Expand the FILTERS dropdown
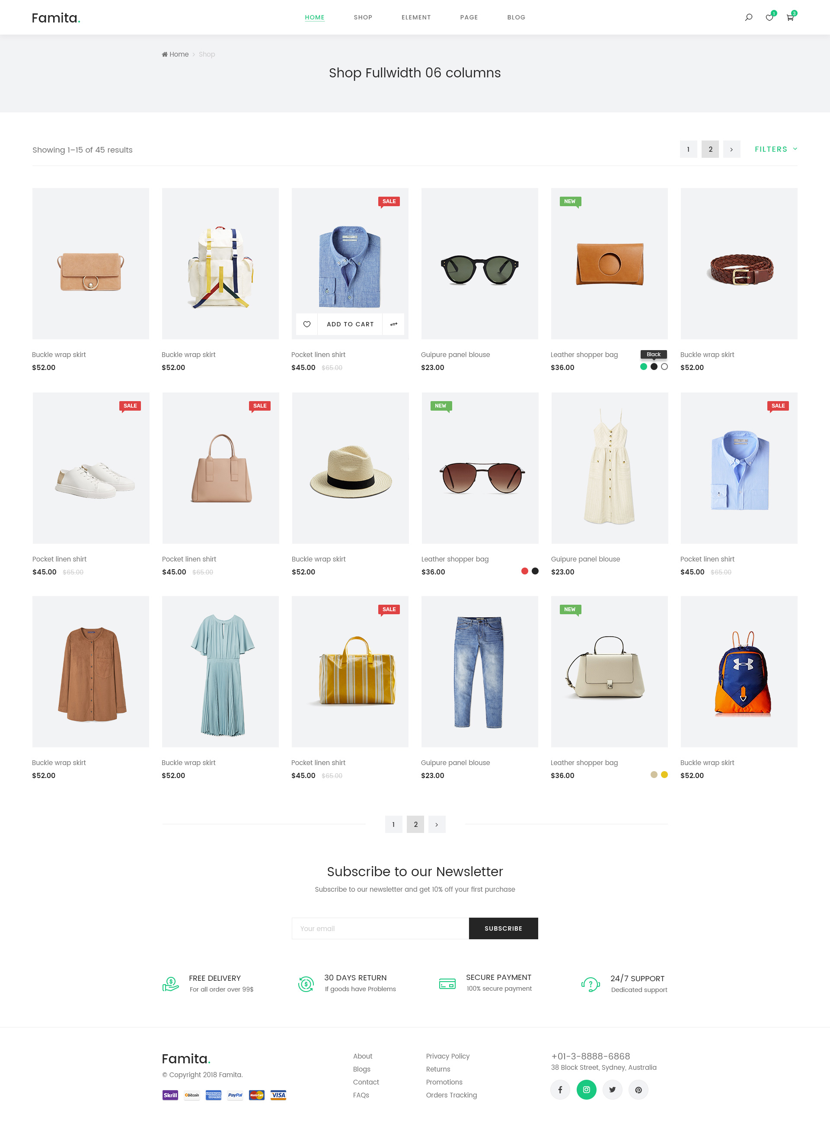830x1126 pixels. 776,149
